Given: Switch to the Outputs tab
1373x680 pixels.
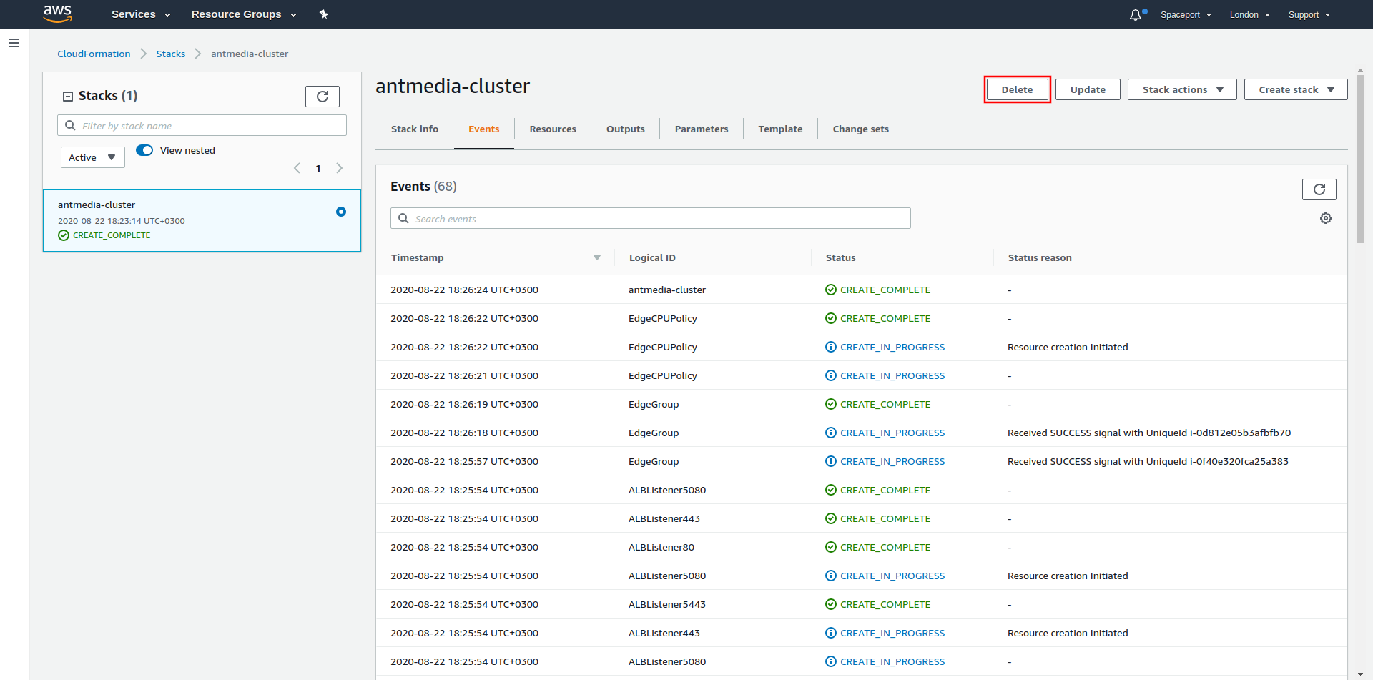Looking at the screenshot, I should [x=626, y=129].
